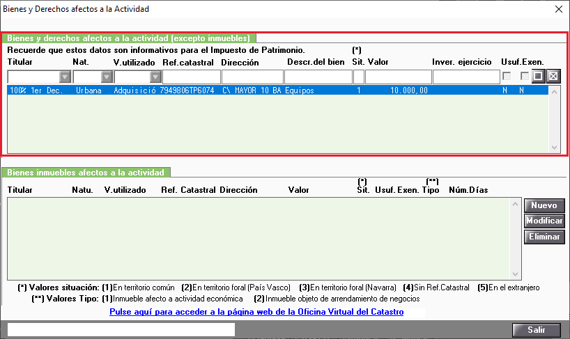
Task: Click the down arrow of the upper list scrollbar
Action: [x=554, y=148]
